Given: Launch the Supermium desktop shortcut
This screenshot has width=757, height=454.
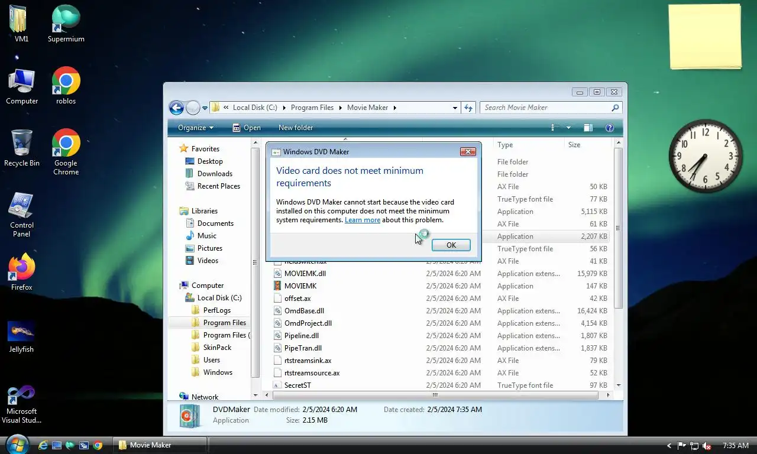Looking at the screenshot, I should click(x=66, y=24).
